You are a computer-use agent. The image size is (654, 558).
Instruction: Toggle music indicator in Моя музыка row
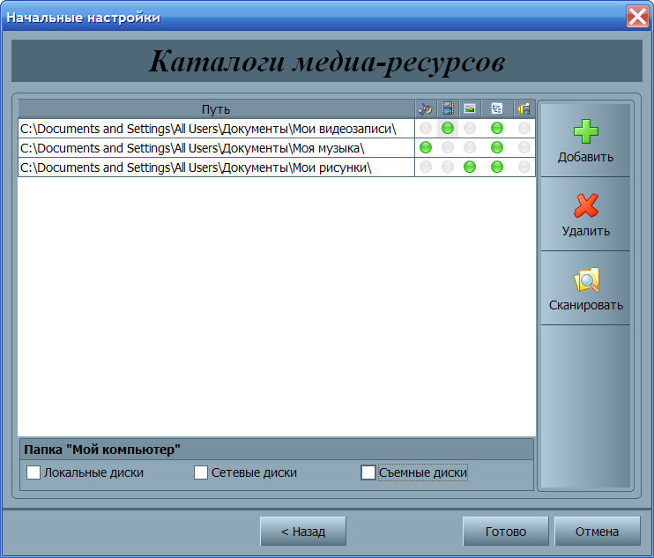click(426, 148)
